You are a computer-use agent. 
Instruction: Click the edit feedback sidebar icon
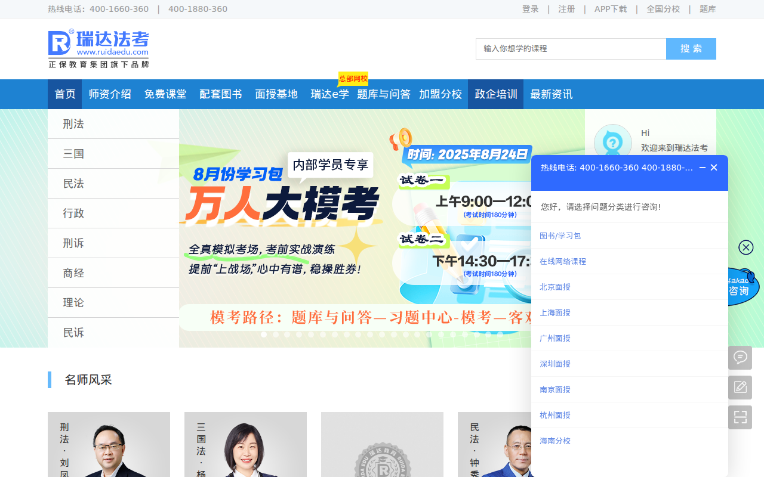(x=740, y=388)
